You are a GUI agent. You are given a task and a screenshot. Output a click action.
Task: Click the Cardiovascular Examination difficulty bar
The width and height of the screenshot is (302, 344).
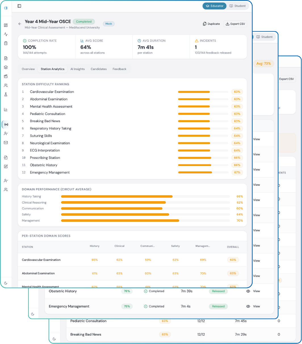203,92
